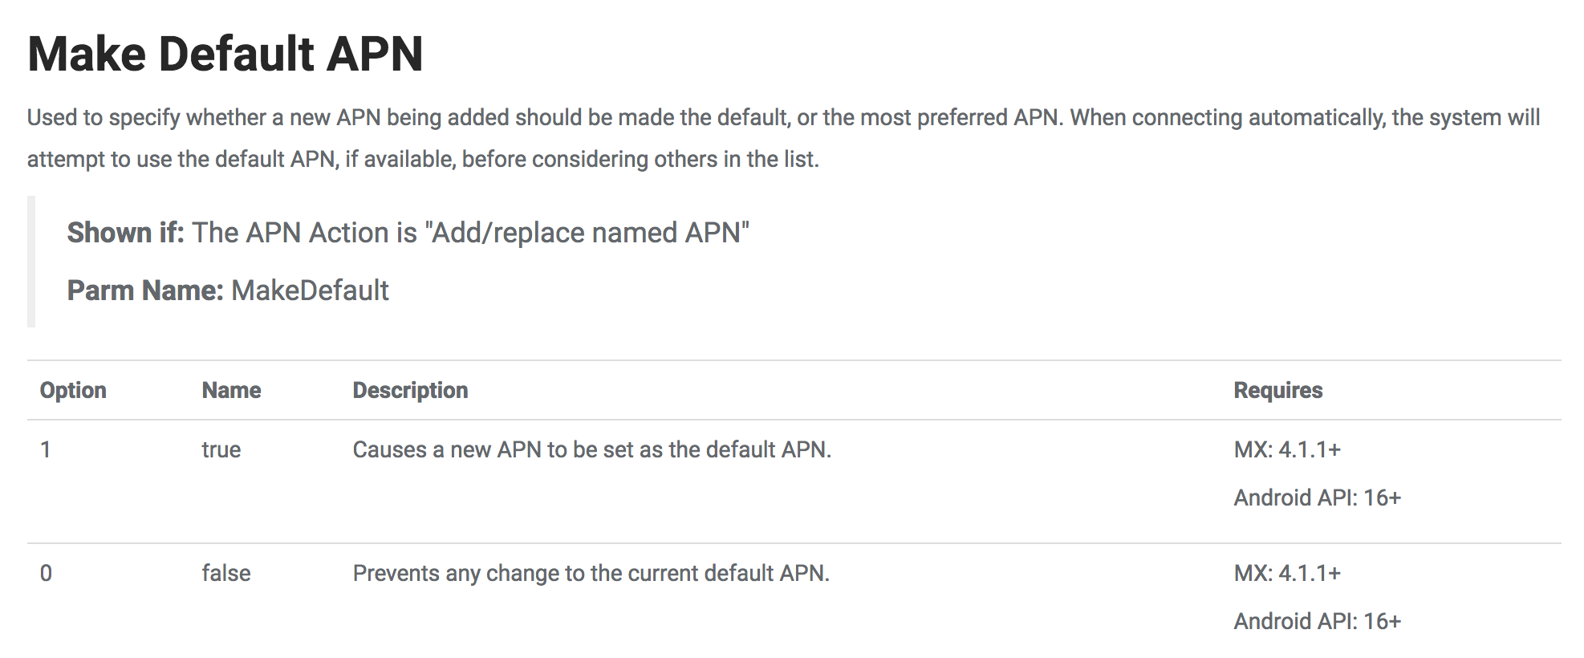Click the Requires column header

point(1277,390)
